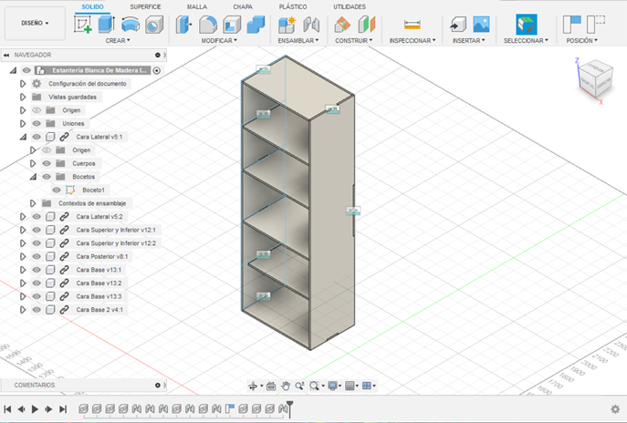Jump to timeline start

(x=7, y=409)
